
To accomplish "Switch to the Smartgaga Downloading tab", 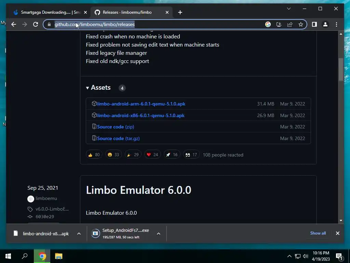I will click(50, 12).
